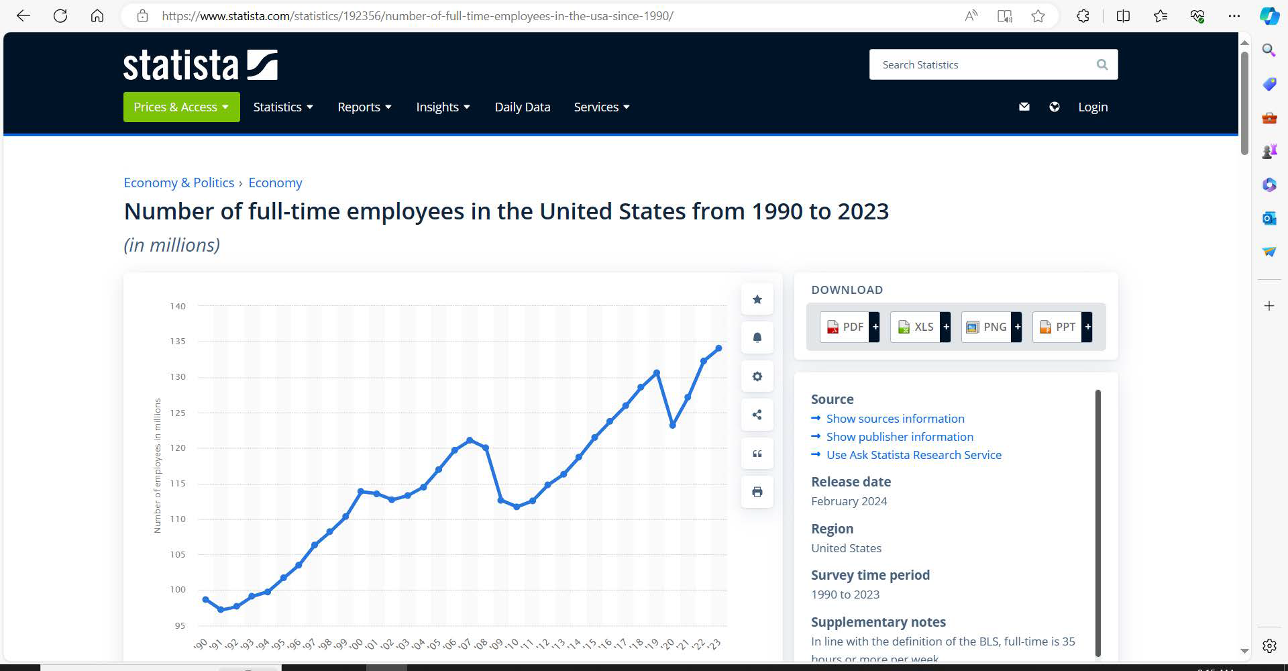Viewport: 1288px width, 671px height.
Task: Download chart as PDF
Action: coord(845,327)
